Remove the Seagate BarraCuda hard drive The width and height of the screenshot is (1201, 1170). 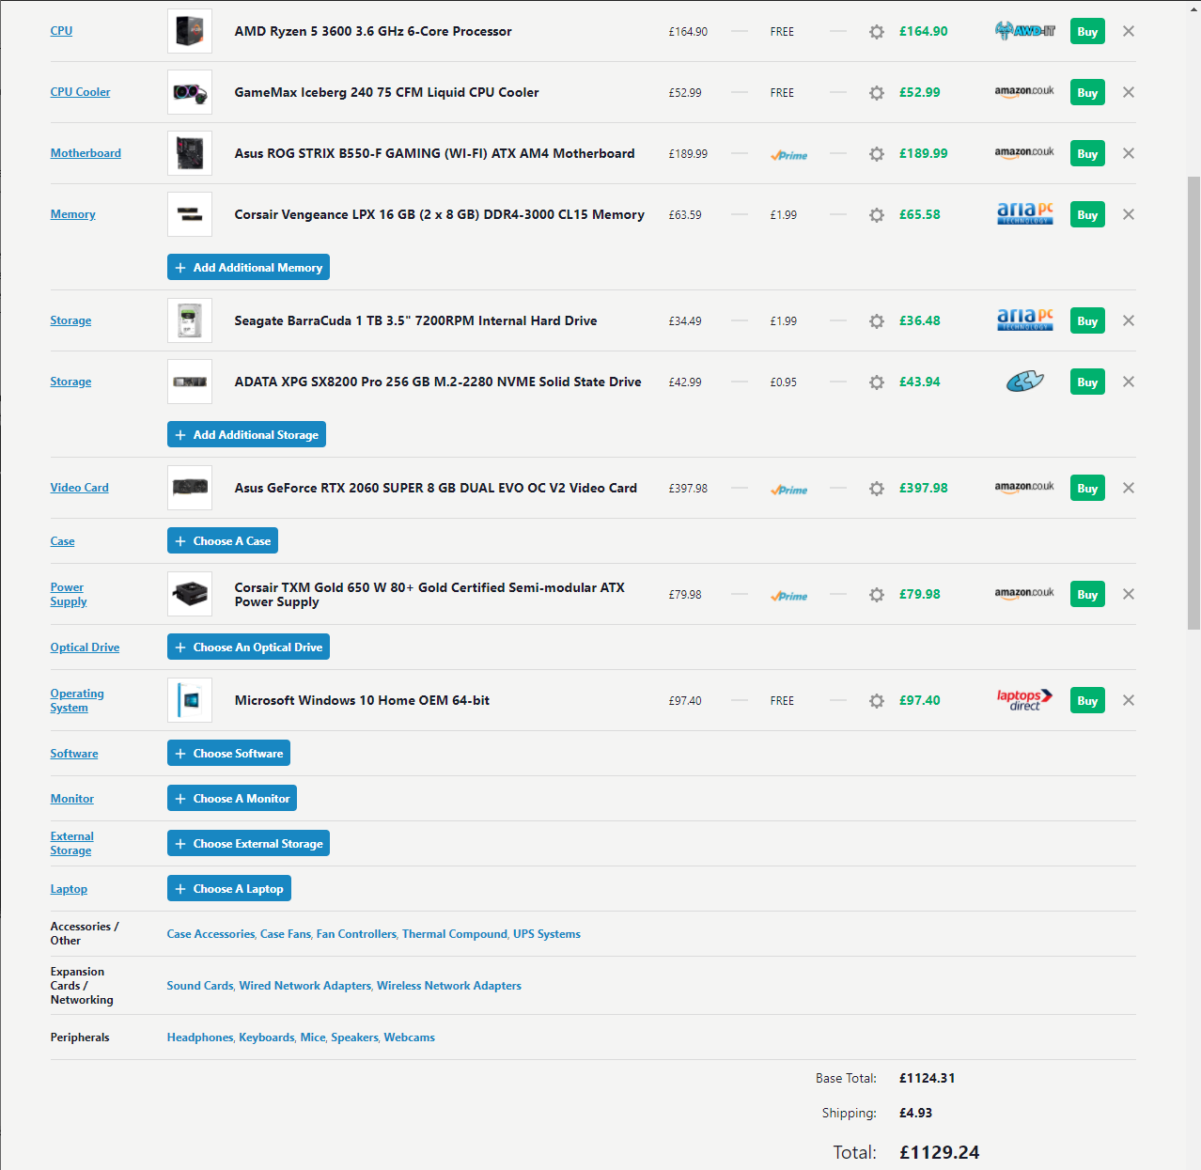(x=1129, y=320)
